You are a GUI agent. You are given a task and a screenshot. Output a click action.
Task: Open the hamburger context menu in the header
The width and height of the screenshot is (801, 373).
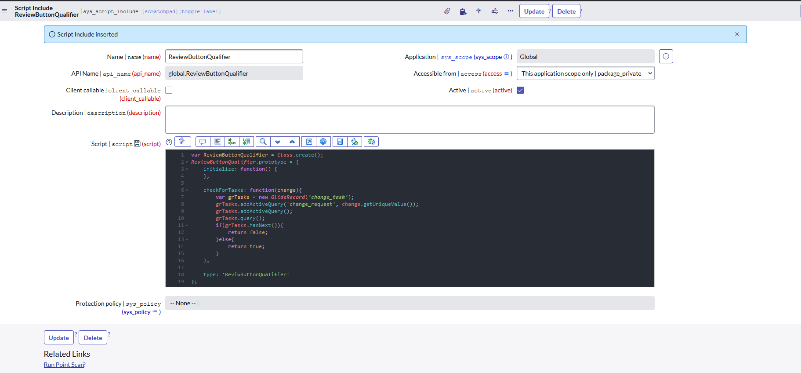pyautogui.click(x=4, y=11)
